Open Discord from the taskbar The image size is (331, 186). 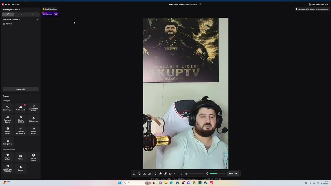[189, 183]
